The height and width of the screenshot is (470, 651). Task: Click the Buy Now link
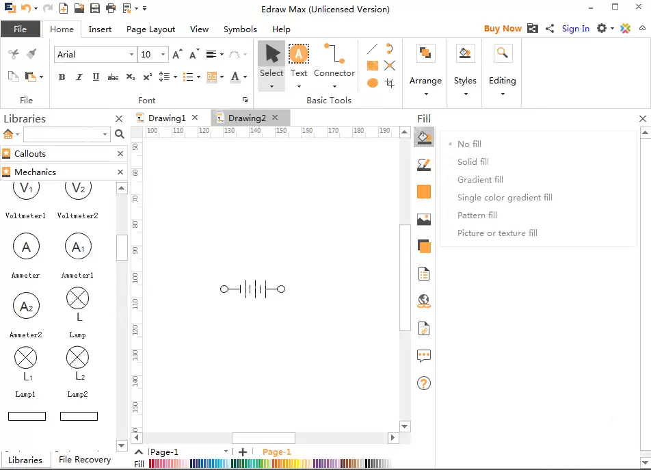(x=503, y=29)
